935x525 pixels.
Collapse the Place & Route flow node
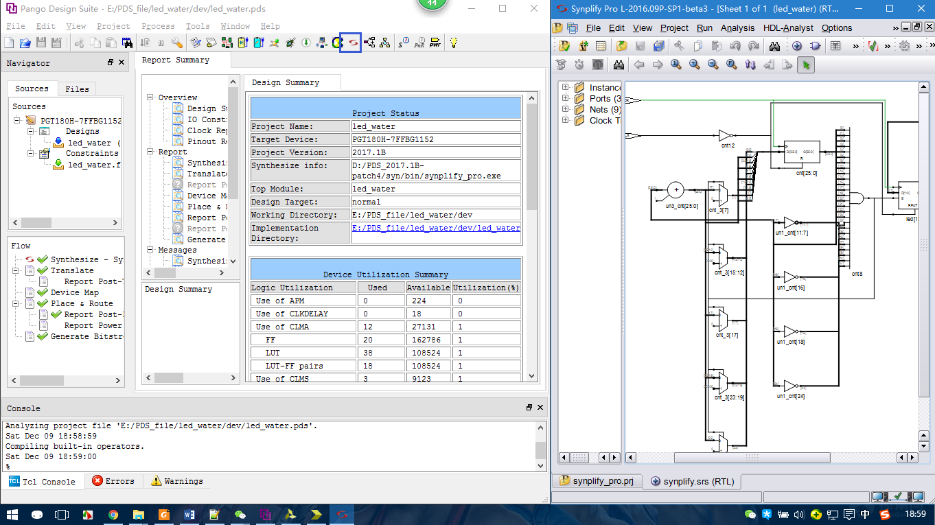pos(16,303)
